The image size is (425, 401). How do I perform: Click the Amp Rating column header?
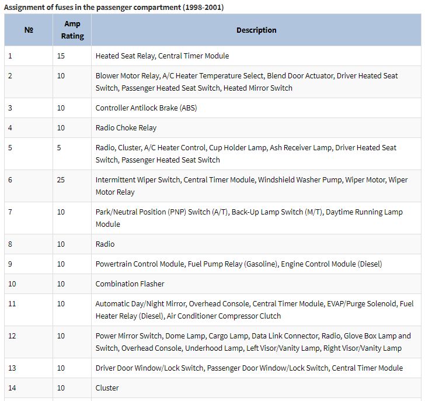pos(72,30)
